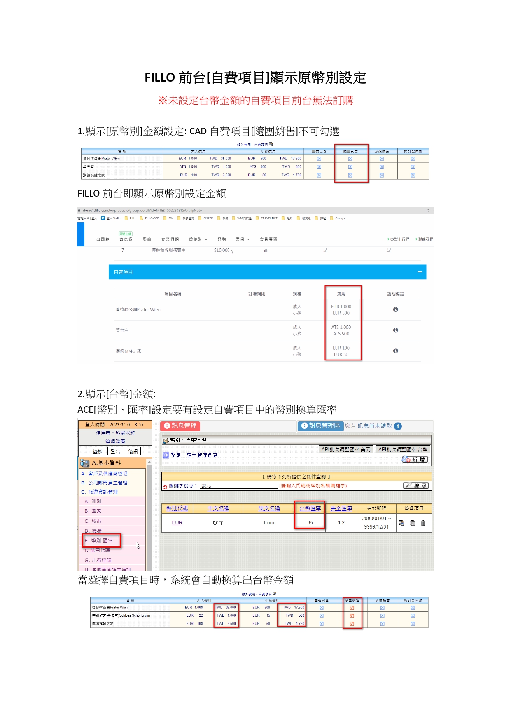Click the trash delete icon in the EUR row
511x723 pixels.
point(423,523)
